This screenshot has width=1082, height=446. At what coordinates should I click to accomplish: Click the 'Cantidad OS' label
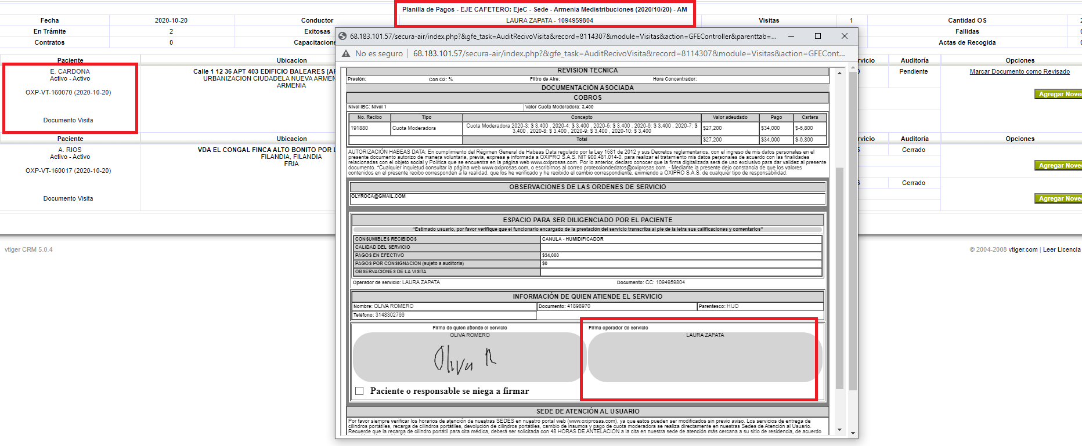coord(967,20)
